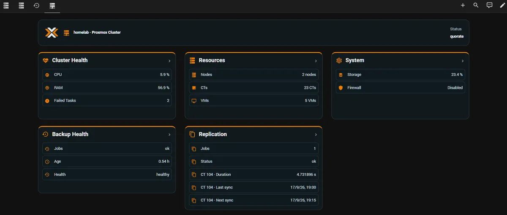Open the Replication heading

pos(213,134)
